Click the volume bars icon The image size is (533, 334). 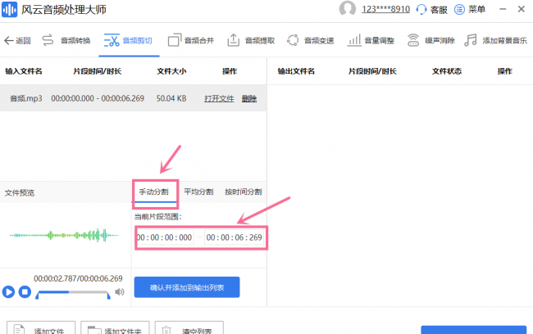[354, 40]
